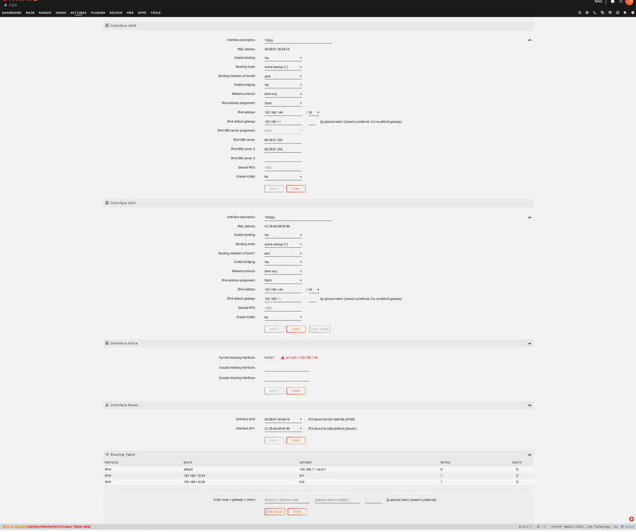The width and height of the screenshot is (636, 532).
Task: Click the orange Unraid account avatar
Action: point(629,2)
